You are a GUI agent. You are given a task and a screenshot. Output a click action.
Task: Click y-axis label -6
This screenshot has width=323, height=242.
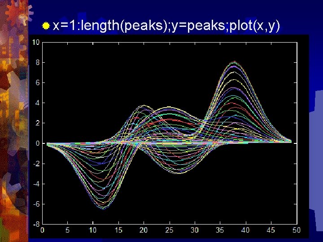tap(36, 204)
